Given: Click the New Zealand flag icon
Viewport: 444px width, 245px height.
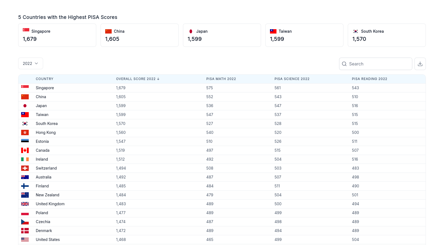Looking at the screenshot, I should pyautogui.click(x=25, y=195).
